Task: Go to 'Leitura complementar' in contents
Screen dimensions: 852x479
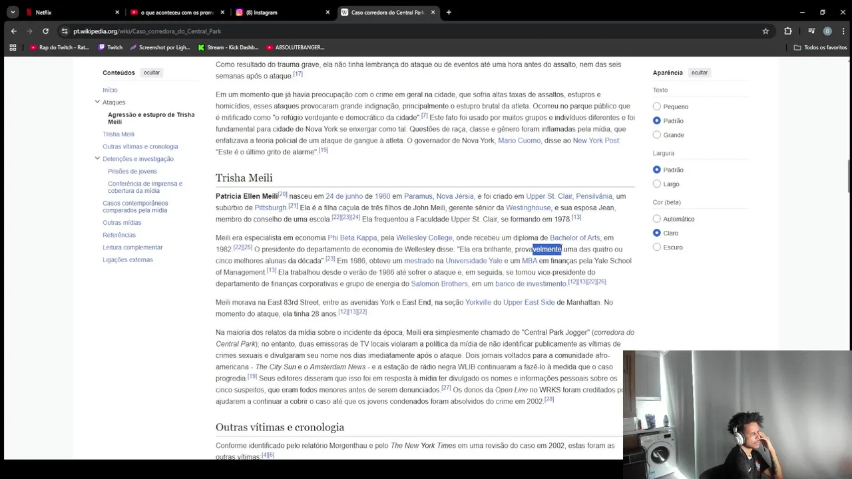Action: pos(132,247)
